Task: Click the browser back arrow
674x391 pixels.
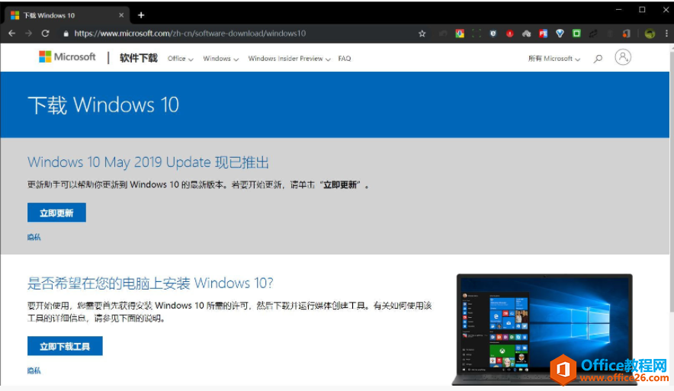Action: click(11, 34)
